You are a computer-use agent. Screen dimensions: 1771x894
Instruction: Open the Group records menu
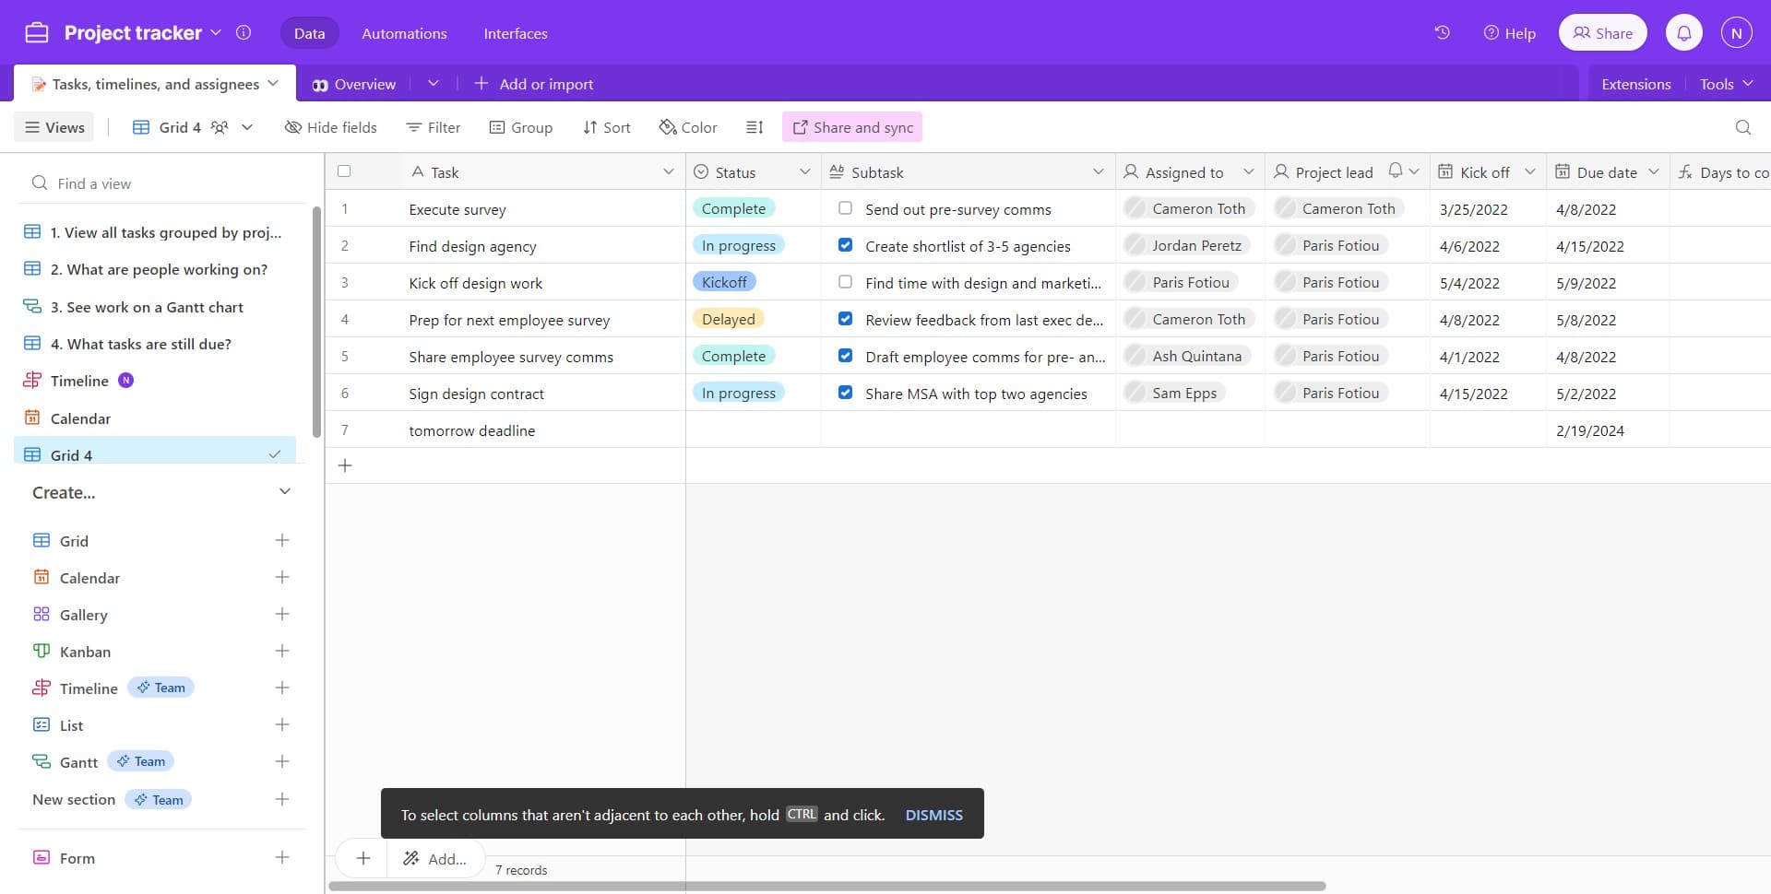tap(520, 127)
